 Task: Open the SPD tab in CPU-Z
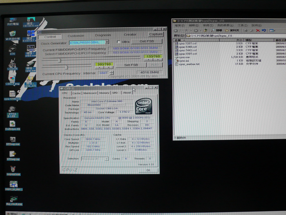click(115, 93)
